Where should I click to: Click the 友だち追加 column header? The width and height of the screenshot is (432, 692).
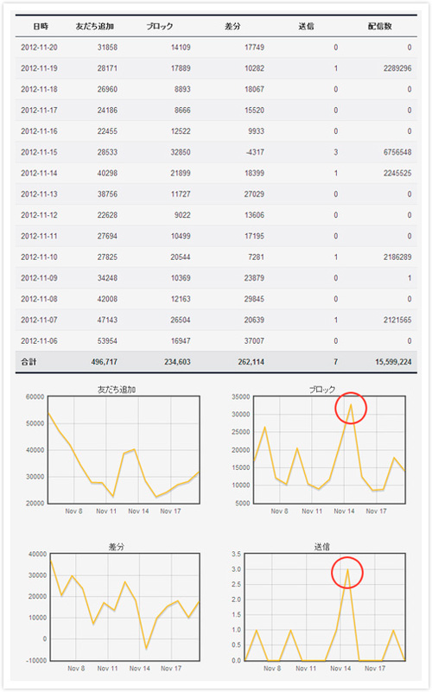(94, 27)
